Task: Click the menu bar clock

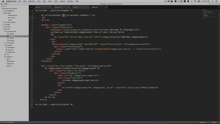Action: (x=206, y=1)
